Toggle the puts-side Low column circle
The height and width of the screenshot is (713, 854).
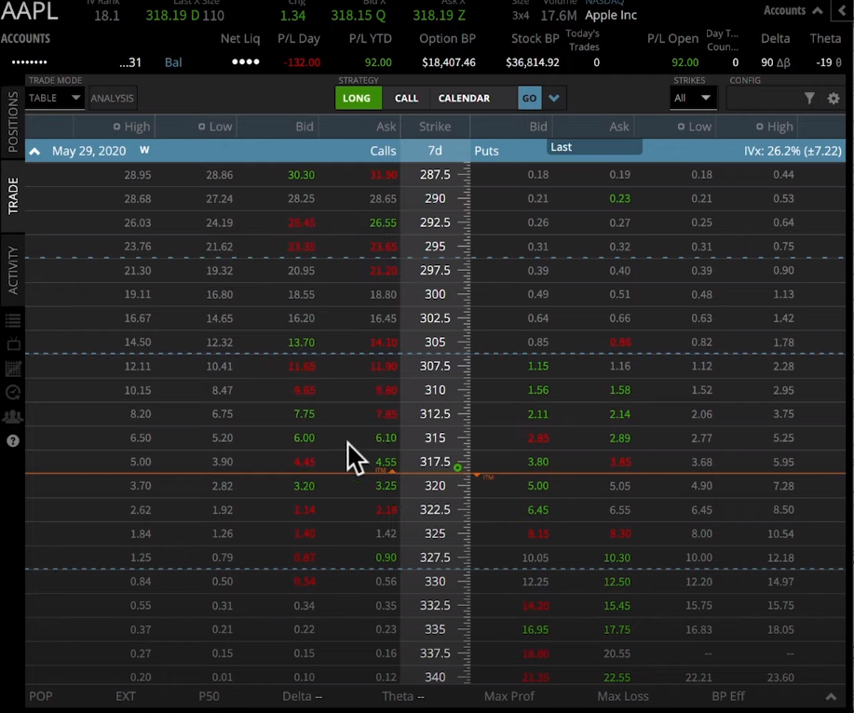click(681, 127)
